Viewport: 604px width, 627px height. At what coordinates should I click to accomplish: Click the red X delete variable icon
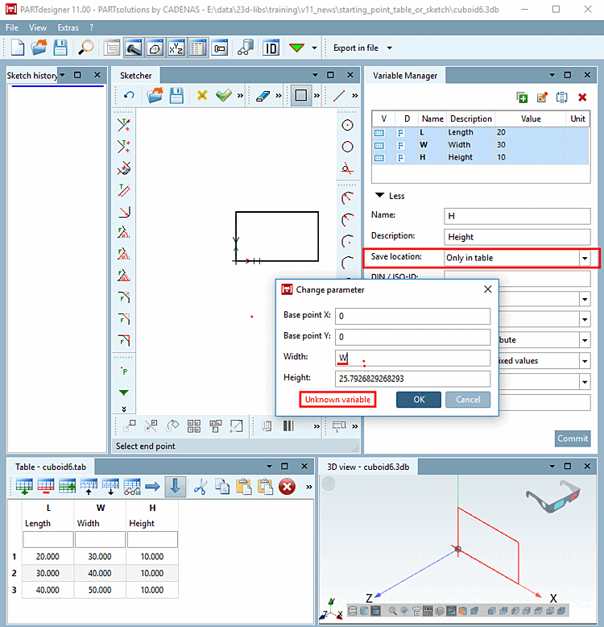[x=582, y=98]
